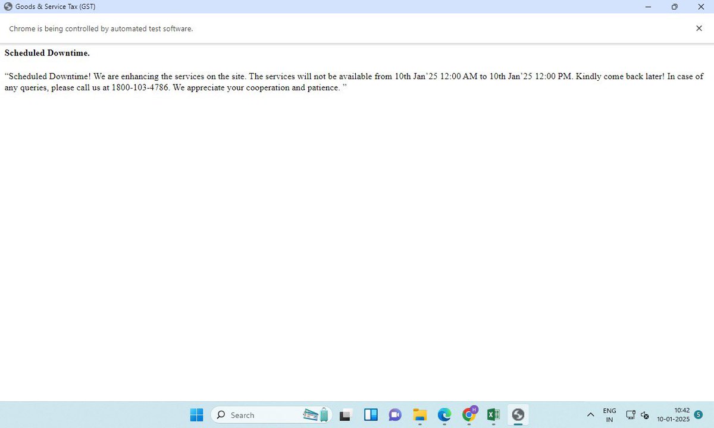Open File Explorer from the taskbar
714x428 pixels.
tap(419, 414)
